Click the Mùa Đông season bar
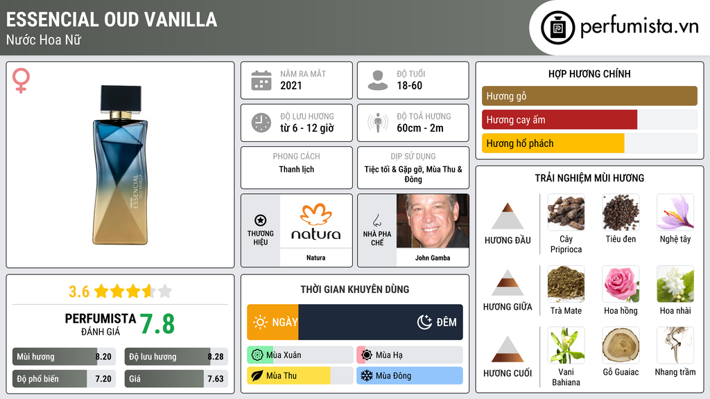This screenshot has width=710, height=399. tap(410, 375)
